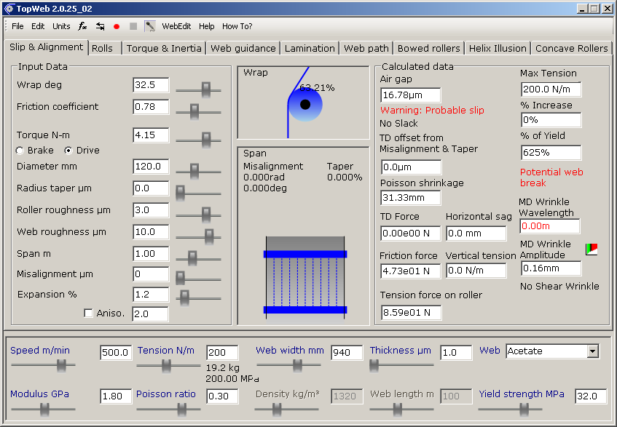Viewport: 617px width, 427px height.
Task: Click the fx formula toolbar icon
Action: click(82, 26)
